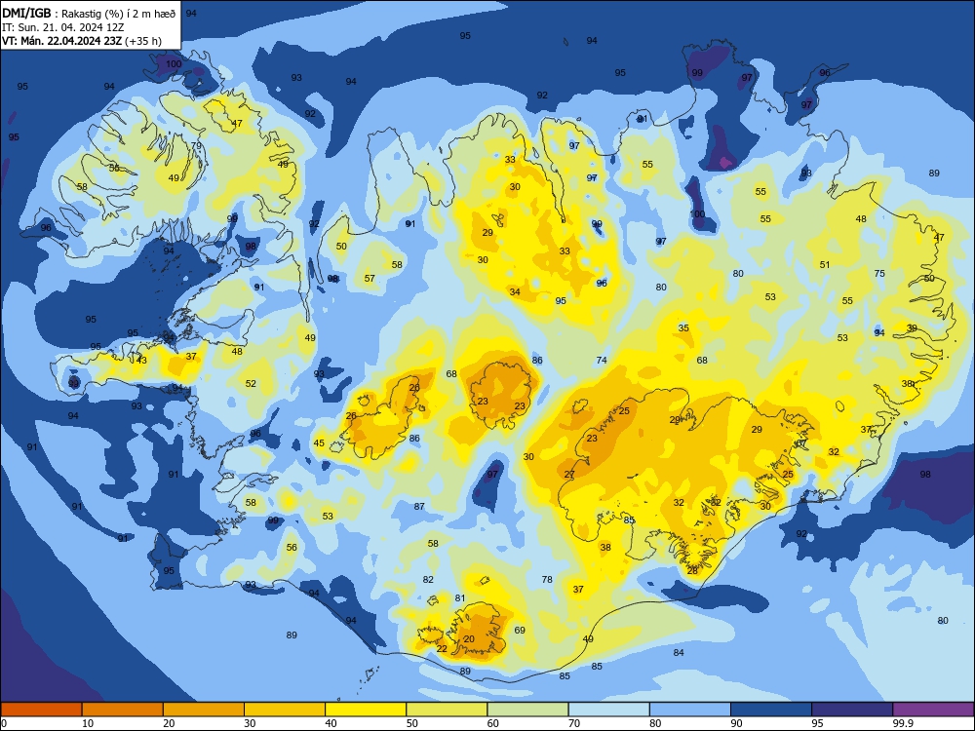Click the '60' legend scale label
The width and height of the screenshot is (975, 731).
(x=493, y=723)
